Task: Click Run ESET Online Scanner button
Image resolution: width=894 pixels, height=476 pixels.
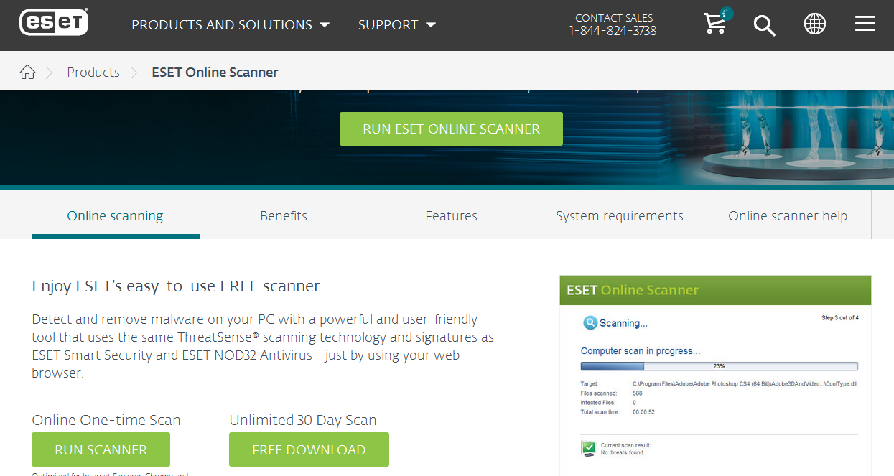Action: (451, 129)
